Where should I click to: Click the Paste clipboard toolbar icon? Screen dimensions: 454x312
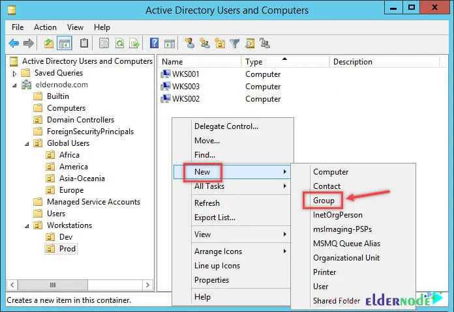click(84, 44)
